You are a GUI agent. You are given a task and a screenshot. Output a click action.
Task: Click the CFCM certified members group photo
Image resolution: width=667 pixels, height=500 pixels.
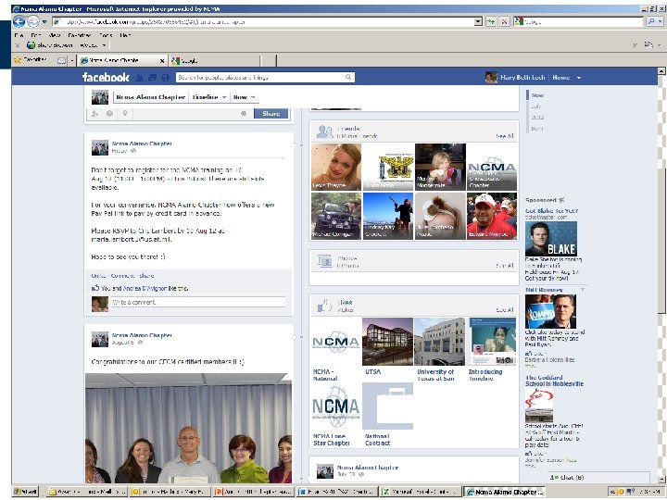pyautogui.click(x=188, y=428)
